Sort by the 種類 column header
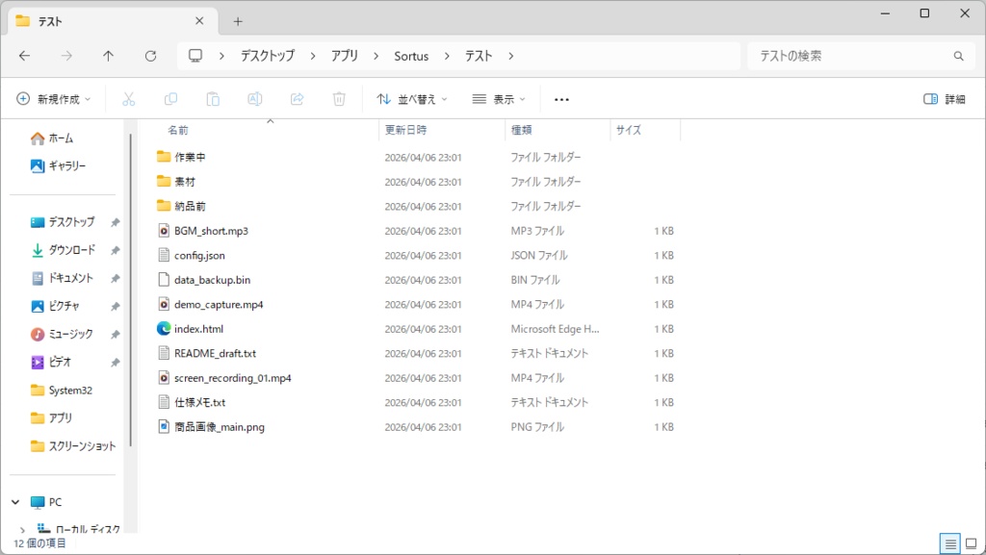 (x=558, y=130)
